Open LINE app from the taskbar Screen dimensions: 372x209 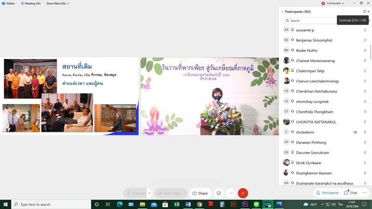coord(256,204)
